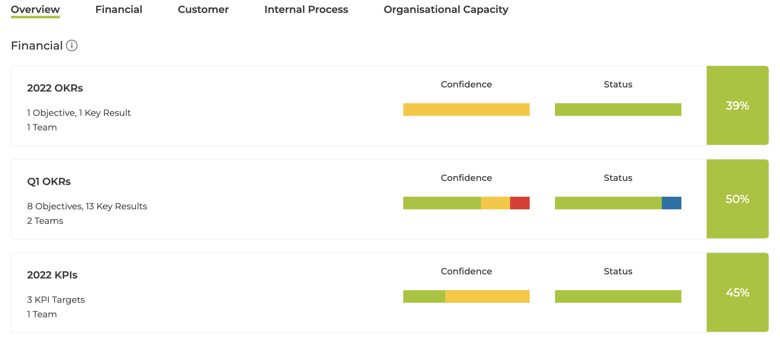Click red segment of Q1 confidence bar
Image resolution: width=780 pixels, height=341 pixels.
520,203
